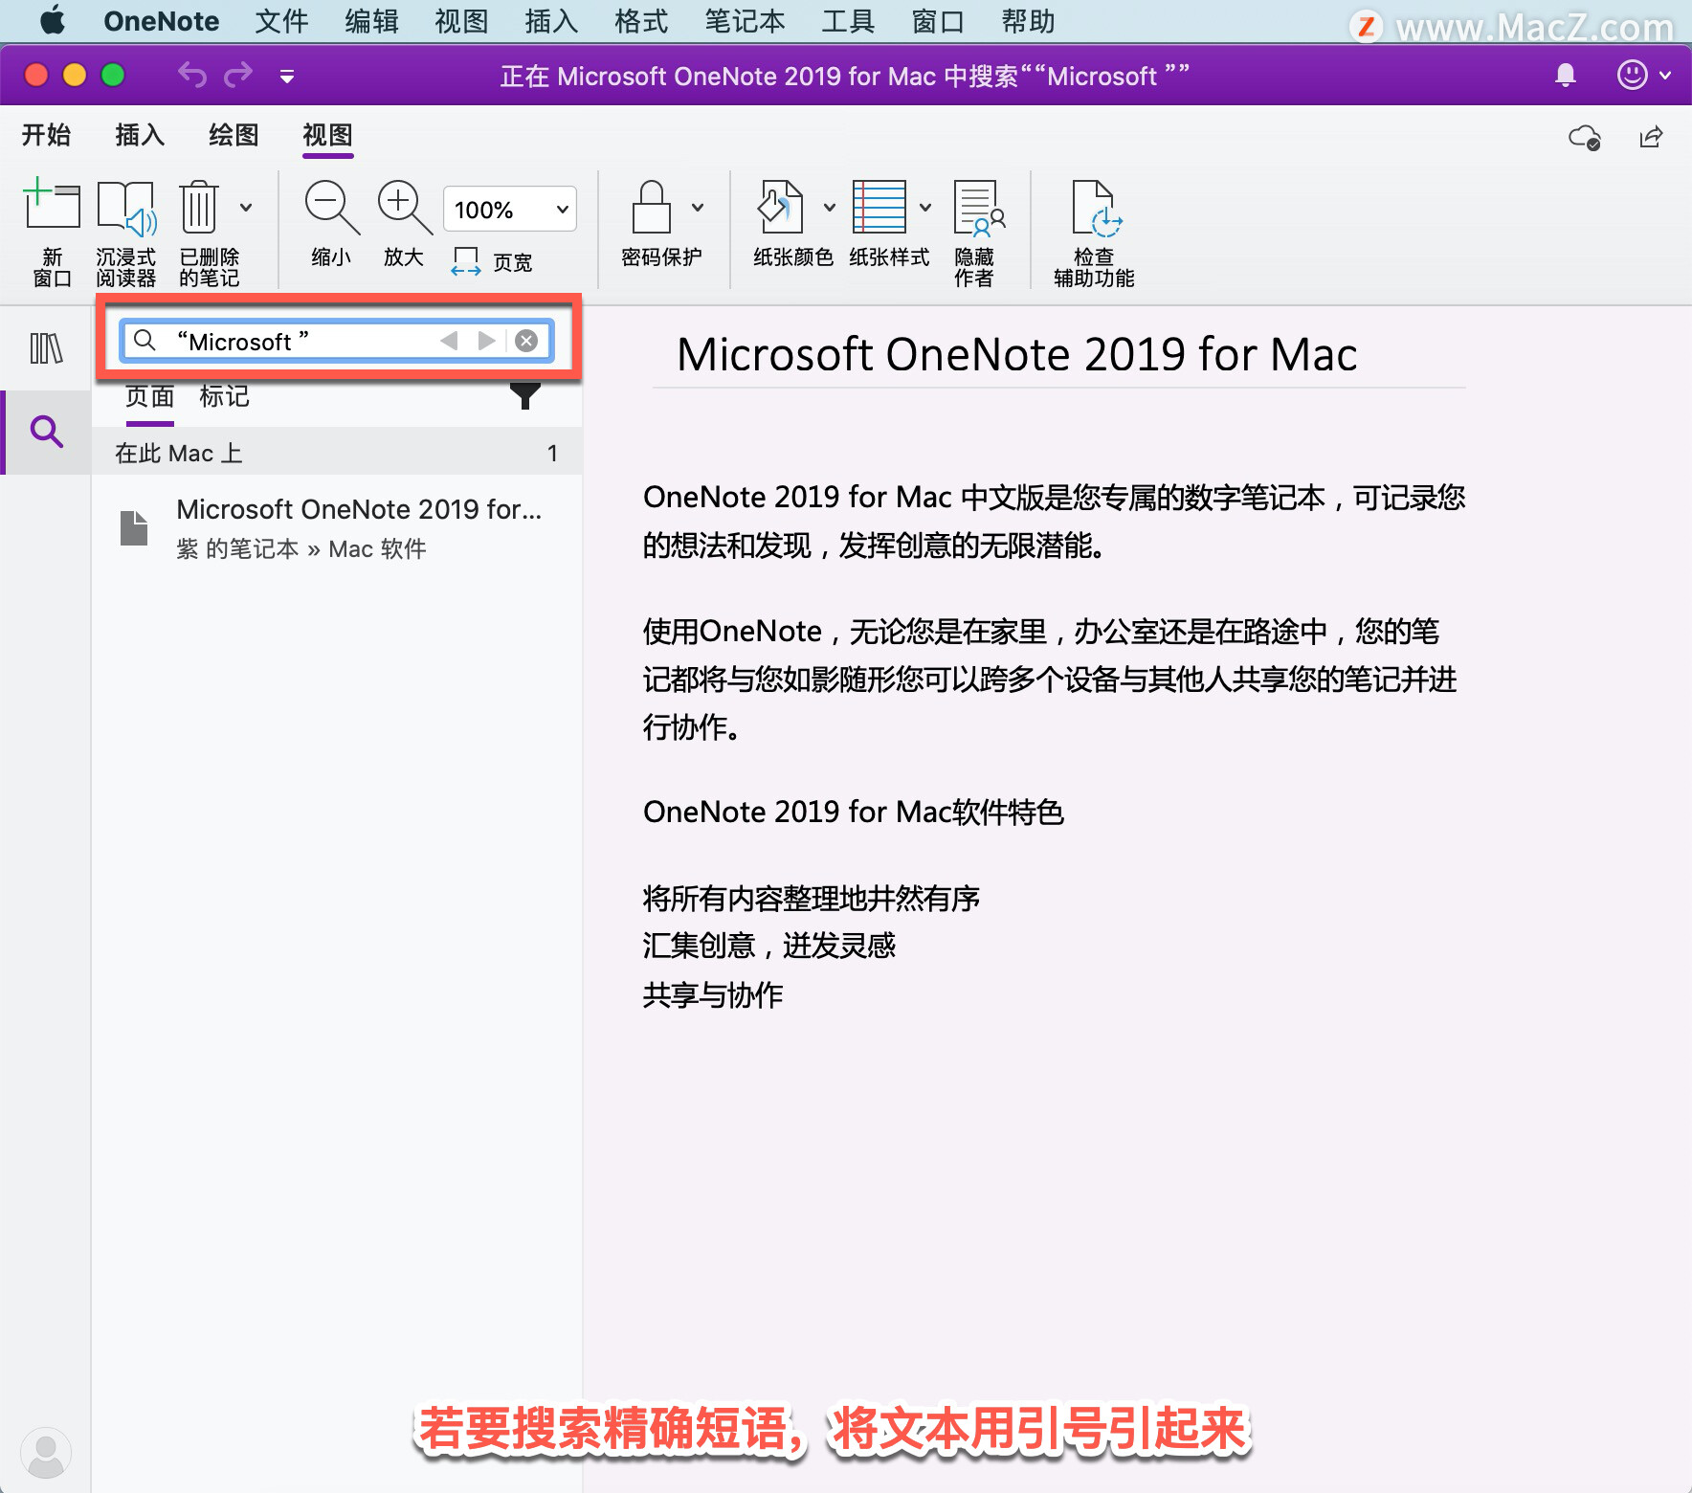Image resolution: width=1692 pixels, height=1493 pixels.
Task: Share this notebook icon
Action: coord(1651,138)
